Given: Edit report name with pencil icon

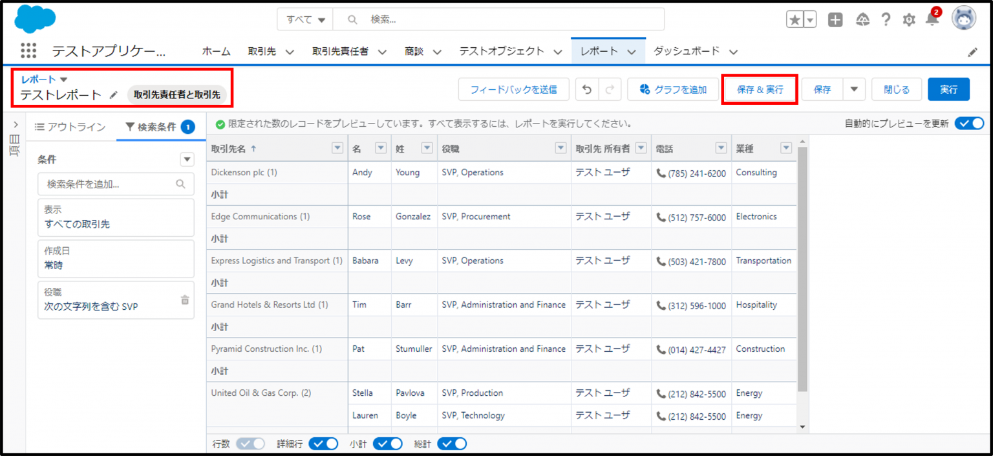Looking at the screenshot, I should pos(114,95).
